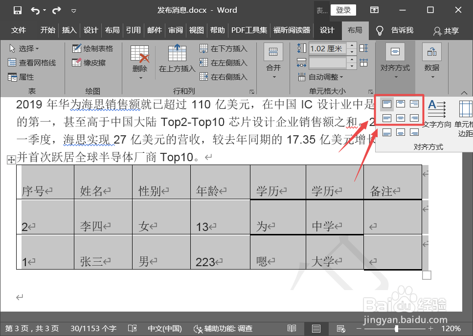Click the 中文(中国) language indicator
Viewport: 473px width, 336px height.
pos(165,329)
